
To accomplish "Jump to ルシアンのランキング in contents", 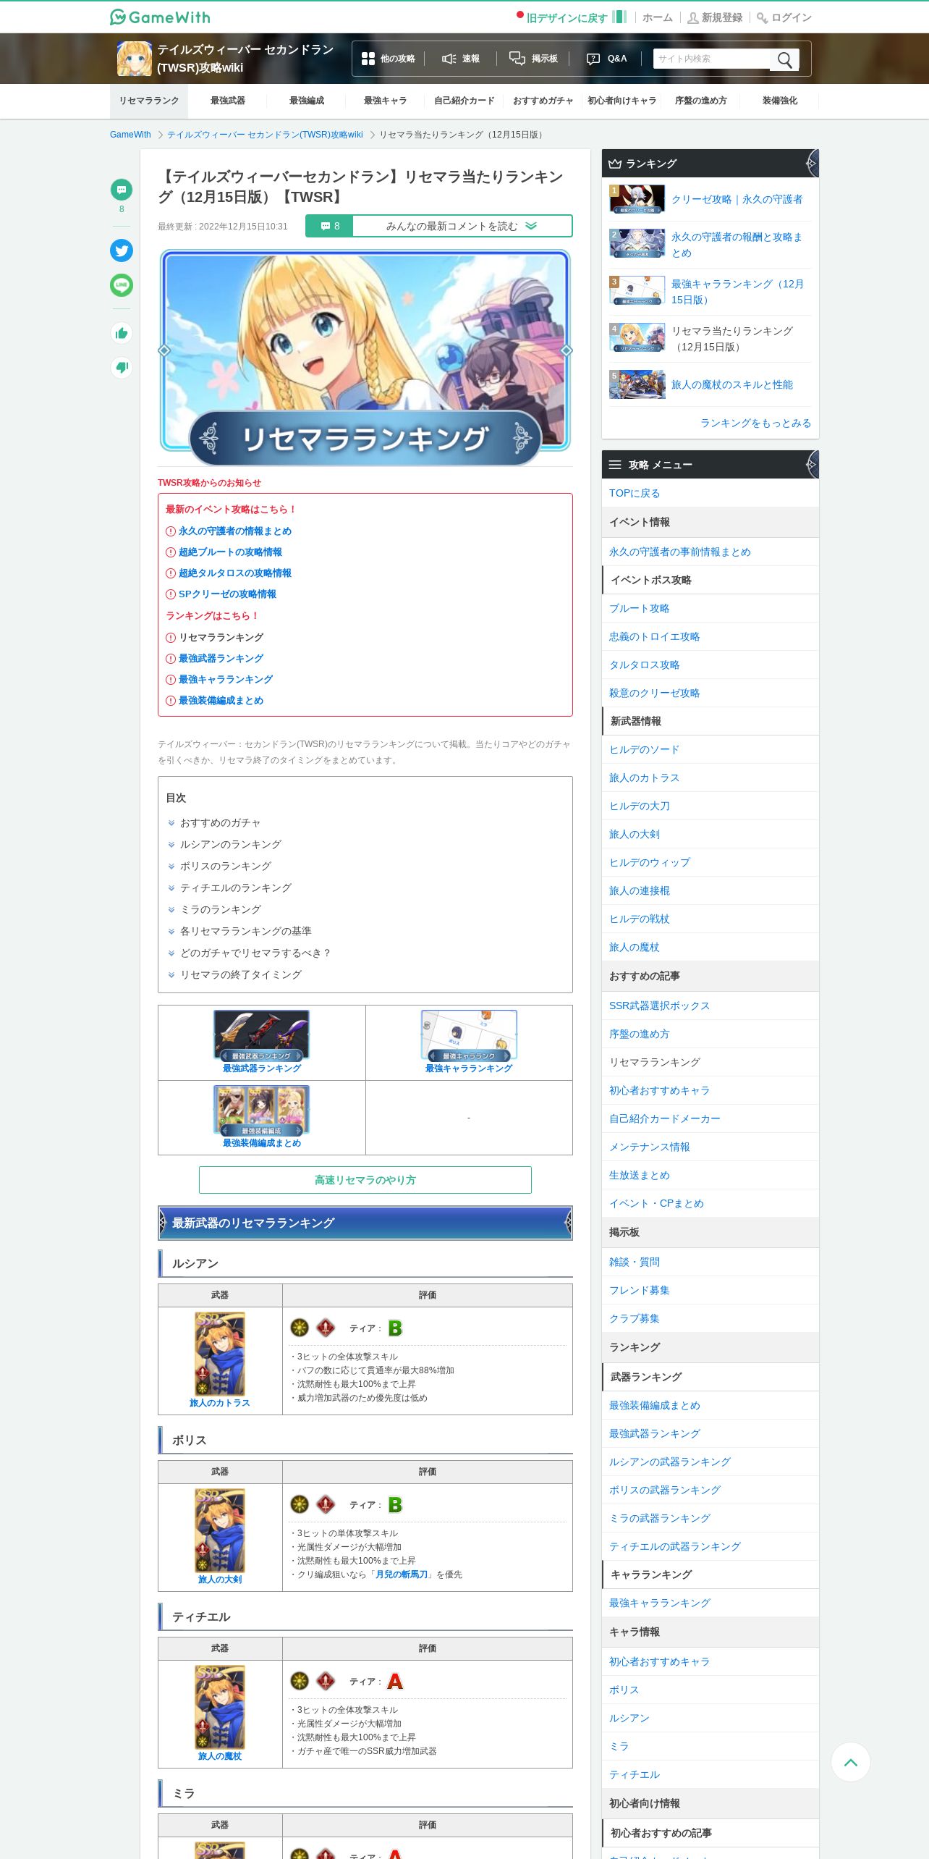I will coord(230,844).
